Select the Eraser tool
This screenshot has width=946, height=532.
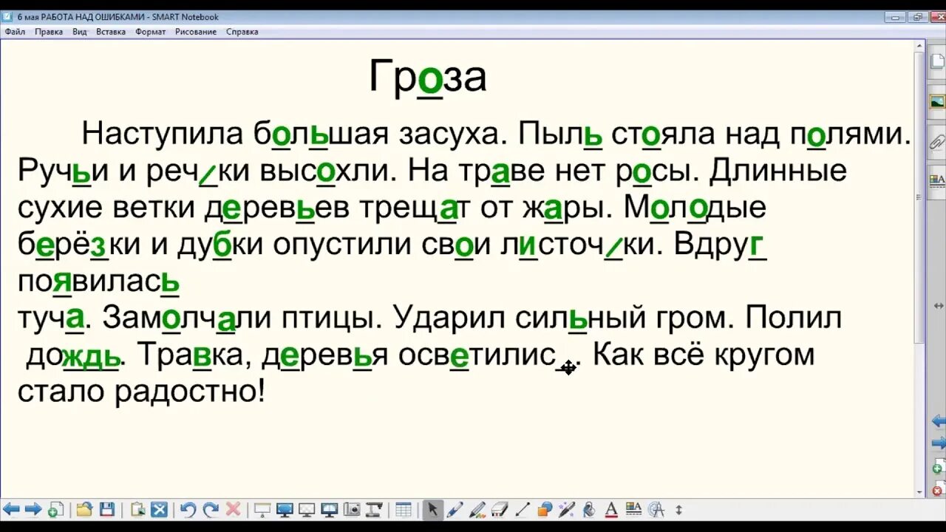pyautogui.click(x=500, y=509)
